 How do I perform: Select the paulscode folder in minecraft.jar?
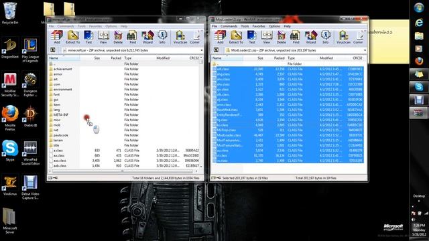coord(61,135)
